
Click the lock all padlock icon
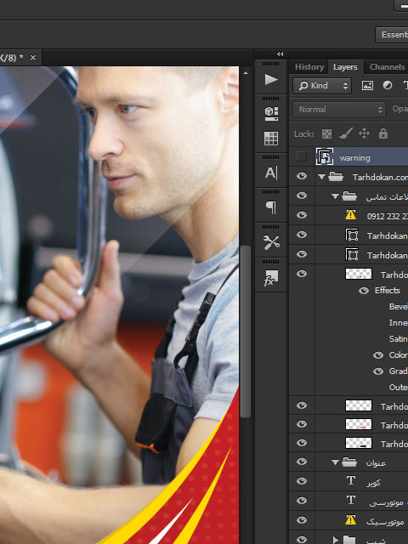tap(383, 133)
